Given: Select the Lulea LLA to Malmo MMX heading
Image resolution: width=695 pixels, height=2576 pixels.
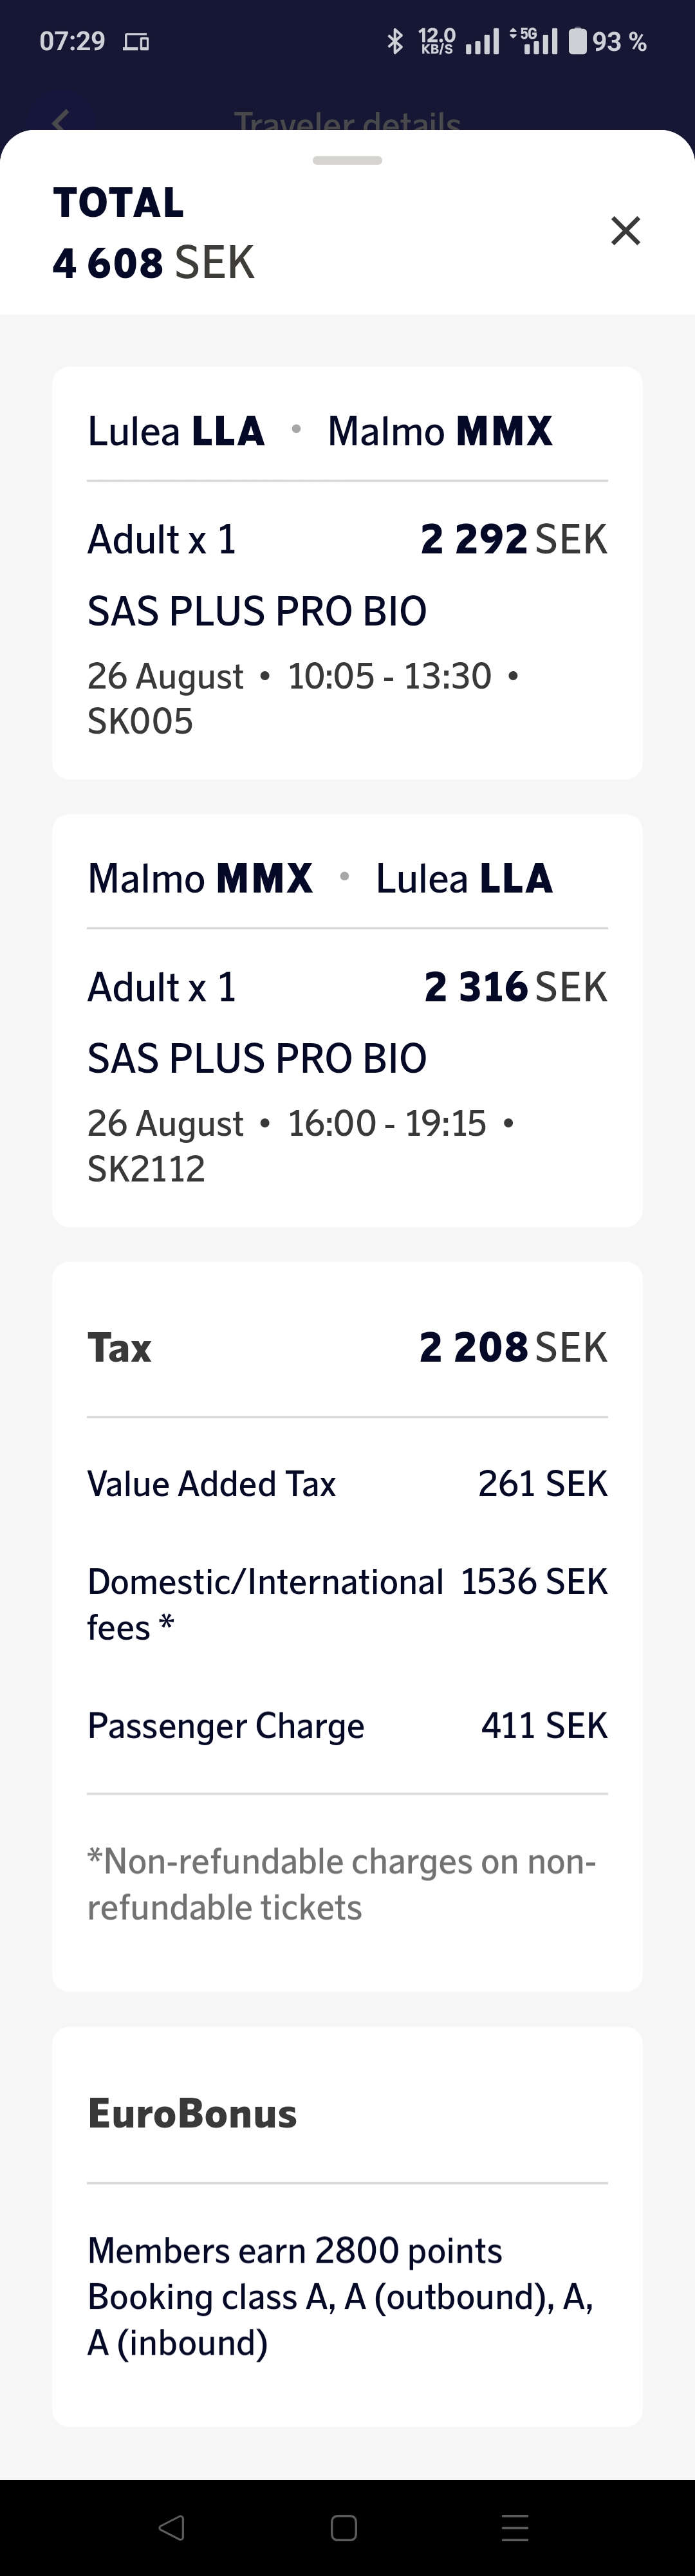Looking at the screenshot, I should [x=320, y=432].
